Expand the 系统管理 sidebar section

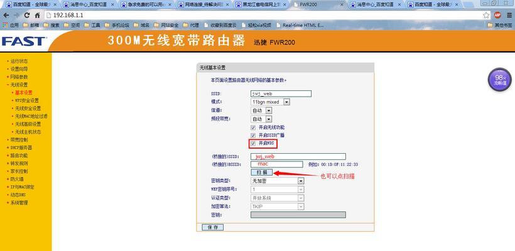[19, 203]
